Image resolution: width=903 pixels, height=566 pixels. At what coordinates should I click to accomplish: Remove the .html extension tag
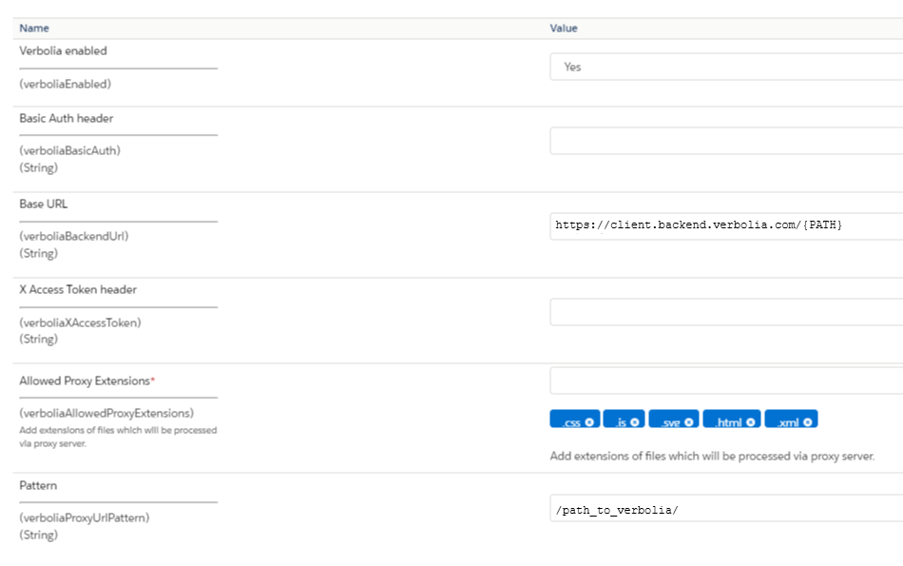pyautogui.click(x=751, y=421)
